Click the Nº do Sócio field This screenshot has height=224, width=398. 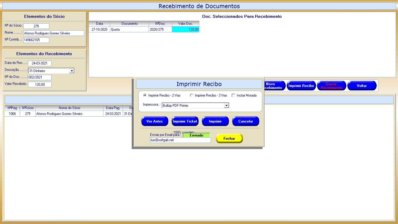(x=36, y=26)
